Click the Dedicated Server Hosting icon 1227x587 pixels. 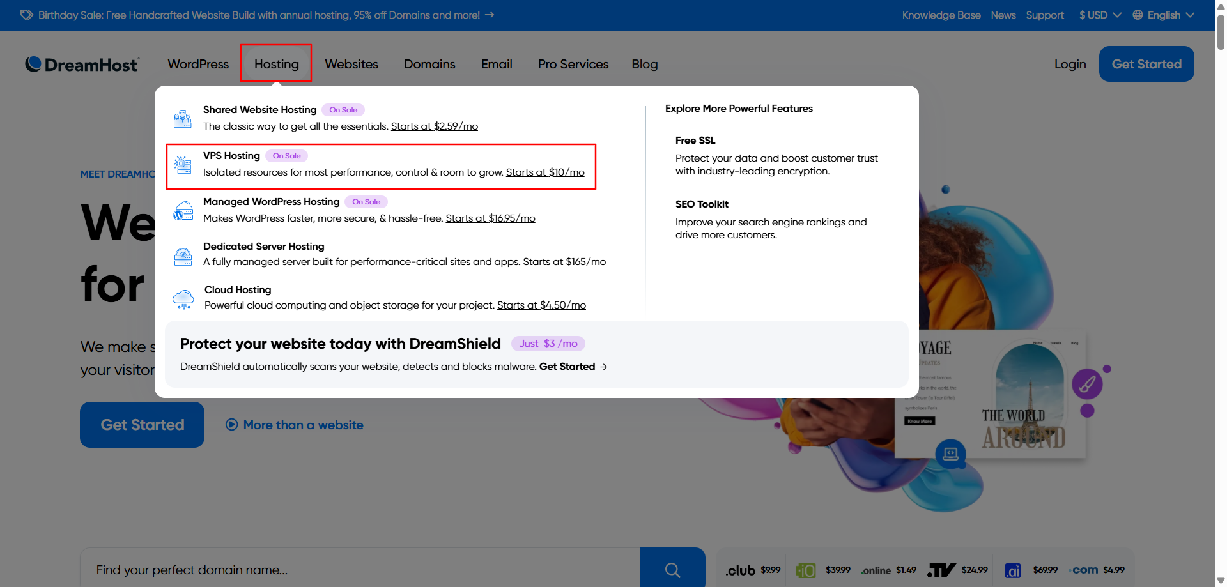pyautogui.click(x=183, y=255)
